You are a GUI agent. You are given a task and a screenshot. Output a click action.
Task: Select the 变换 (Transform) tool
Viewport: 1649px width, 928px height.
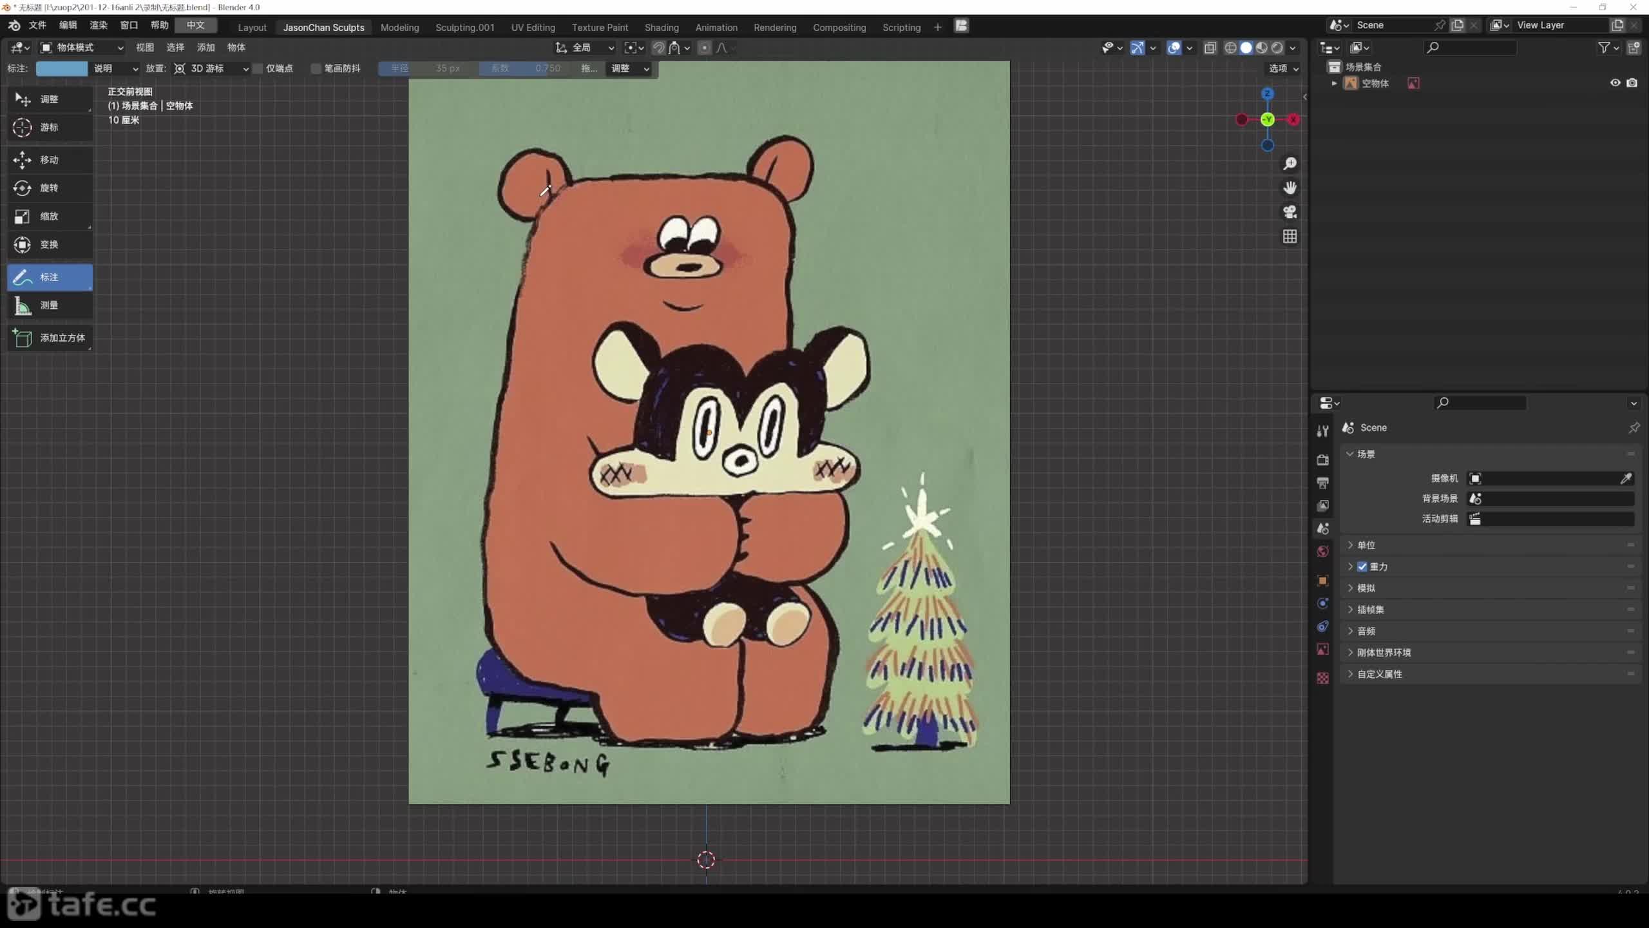tap(50, 245)
